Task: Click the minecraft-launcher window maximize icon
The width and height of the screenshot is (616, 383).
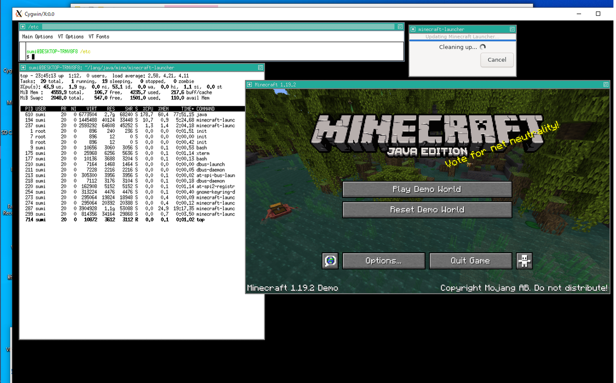Action: pyautogui.click(x=512, y=30)
